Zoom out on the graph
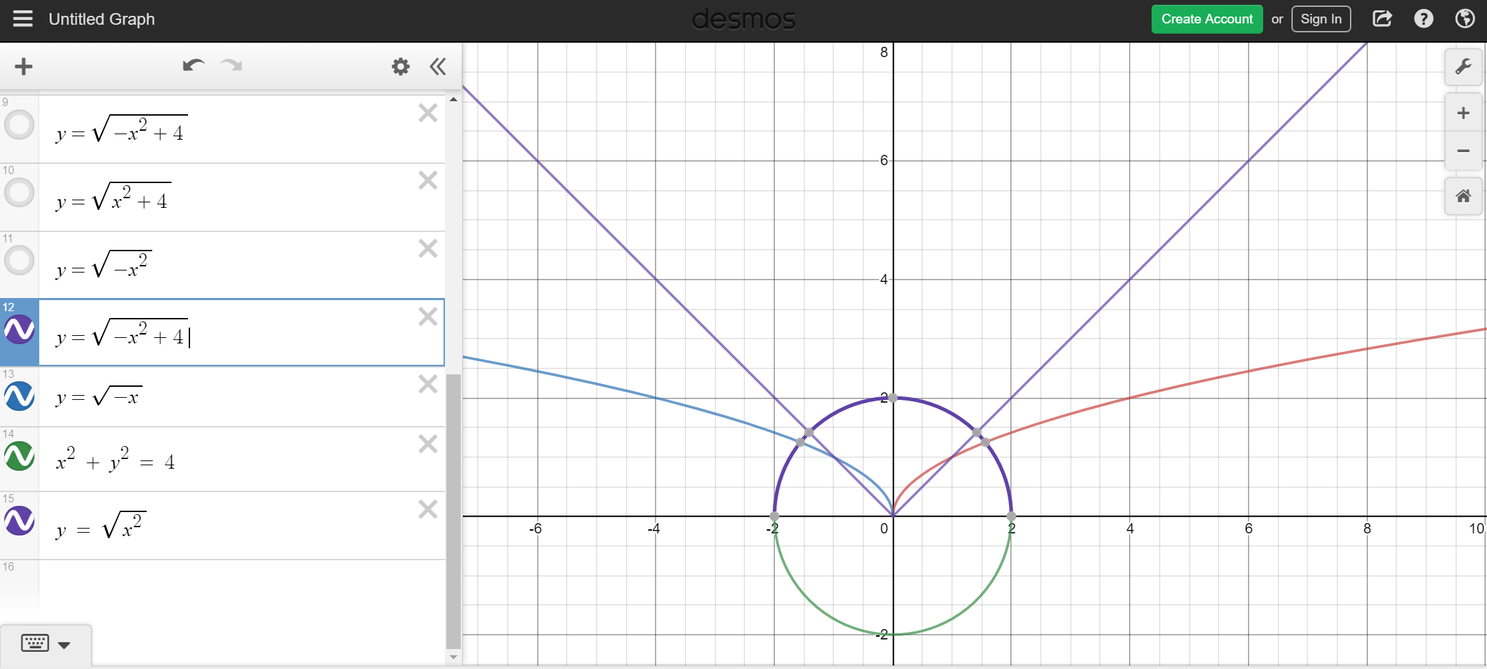The width and height of the screenshot is (1487, 669). (x=1463, y=151)
